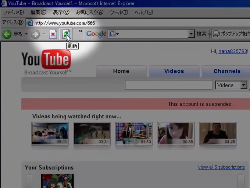This screenshot has width=250, height=188.
Task: Open the Forward button history dropdown arrow
Action: (x=44, y=34)
